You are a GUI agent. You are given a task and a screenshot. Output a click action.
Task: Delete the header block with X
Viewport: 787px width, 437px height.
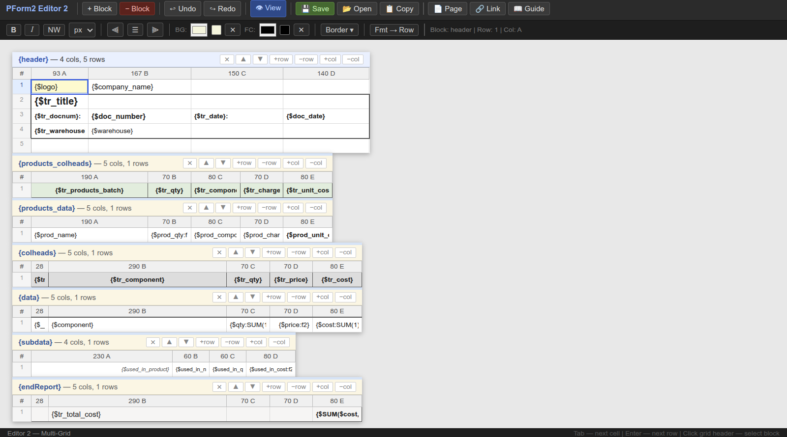227,59
